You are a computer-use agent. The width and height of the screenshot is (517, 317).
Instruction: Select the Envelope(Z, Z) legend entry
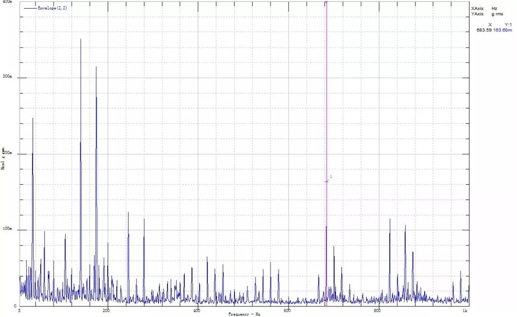tap(45, 8)
